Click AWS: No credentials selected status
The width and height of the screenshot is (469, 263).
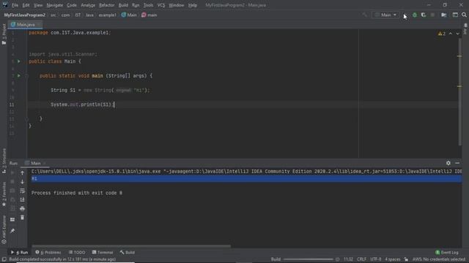(x=439, y=259)
